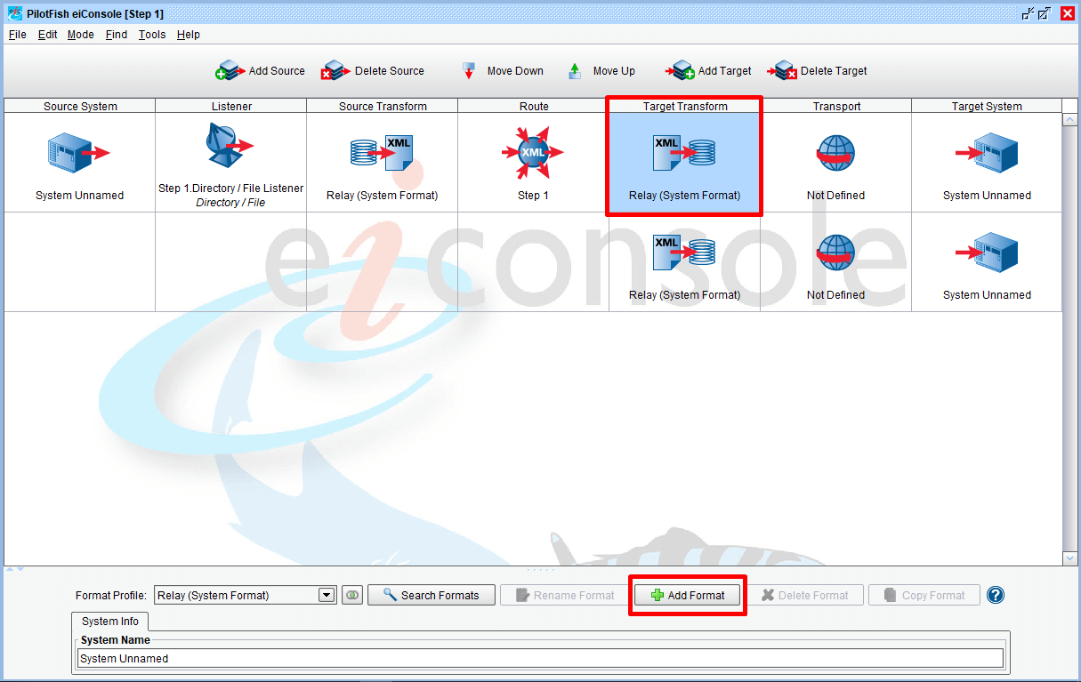Open the File menu
This screenshot has width=1081, height=682.
coord(17,35)
